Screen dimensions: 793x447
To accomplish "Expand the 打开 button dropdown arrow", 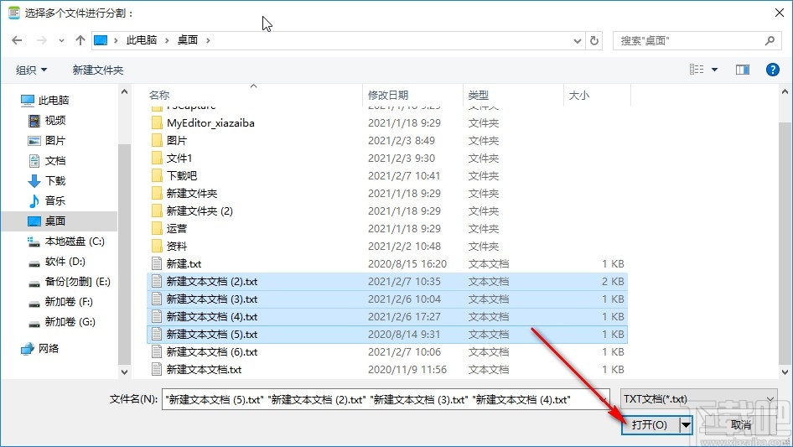I will point(686,425).
